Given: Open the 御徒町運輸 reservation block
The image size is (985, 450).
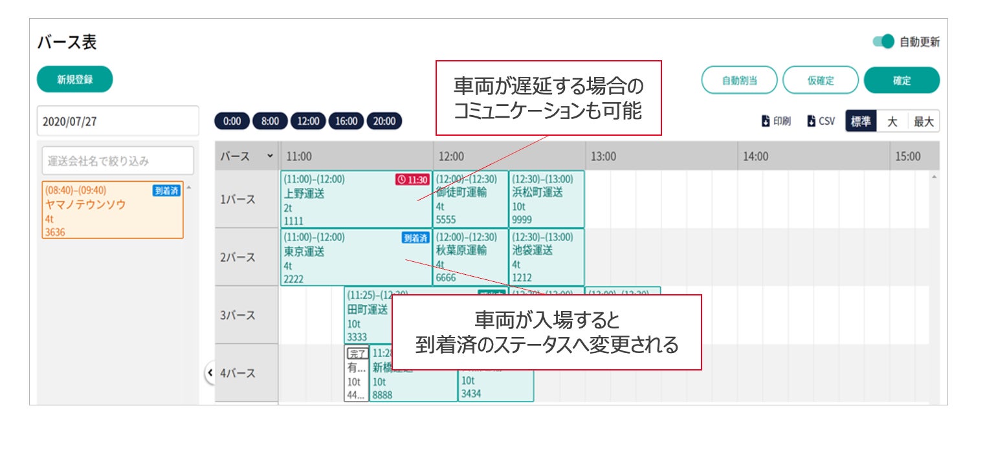Looking at the screenshot, I should coord(470,199).
